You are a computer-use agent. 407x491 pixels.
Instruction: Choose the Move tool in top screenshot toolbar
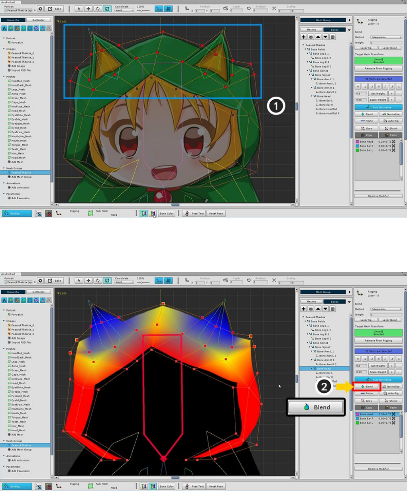(x=88, y=9)
